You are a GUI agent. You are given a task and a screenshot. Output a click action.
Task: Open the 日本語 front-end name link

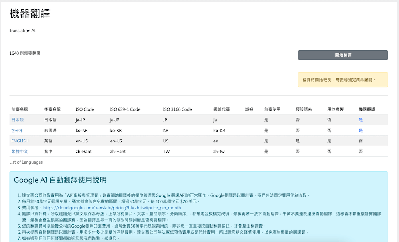[17, 120]
